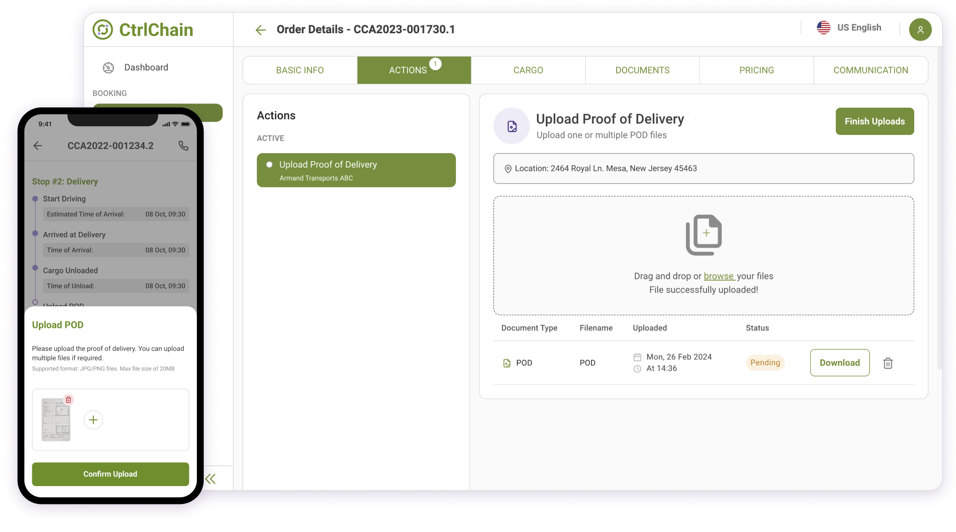Open the Documents tab

(642, 70)
